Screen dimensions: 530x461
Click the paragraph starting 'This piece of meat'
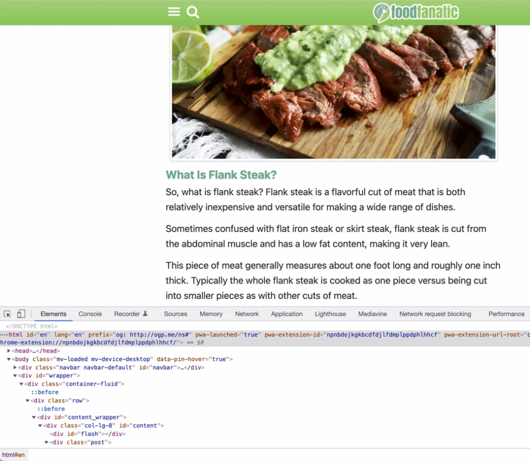tap(333, 280)
